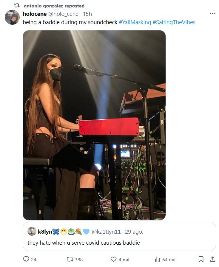219x267 pixels.
Task: Click the #YallMasking hashtag
Action: click(135, 22)
